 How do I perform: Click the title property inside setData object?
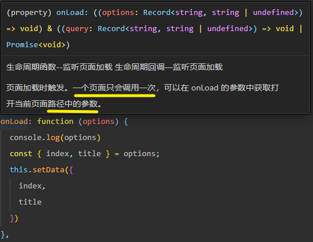[30, 202]
